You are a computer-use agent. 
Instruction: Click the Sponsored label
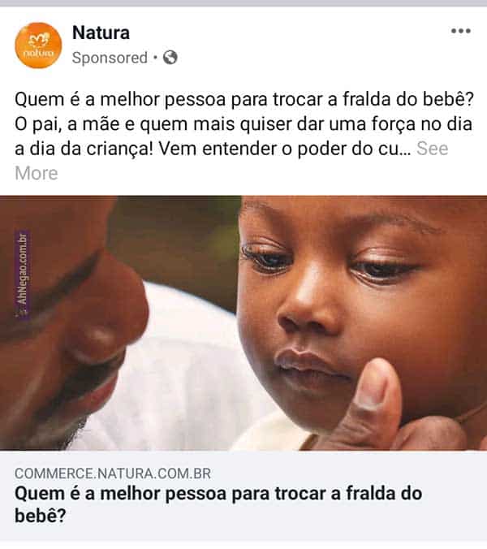coord(110,58)
